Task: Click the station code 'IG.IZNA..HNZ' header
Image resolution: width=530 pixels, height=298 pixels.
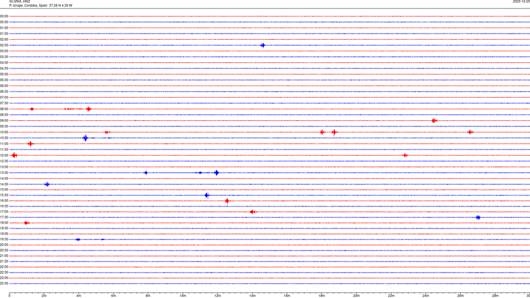Action: point(20,2)
